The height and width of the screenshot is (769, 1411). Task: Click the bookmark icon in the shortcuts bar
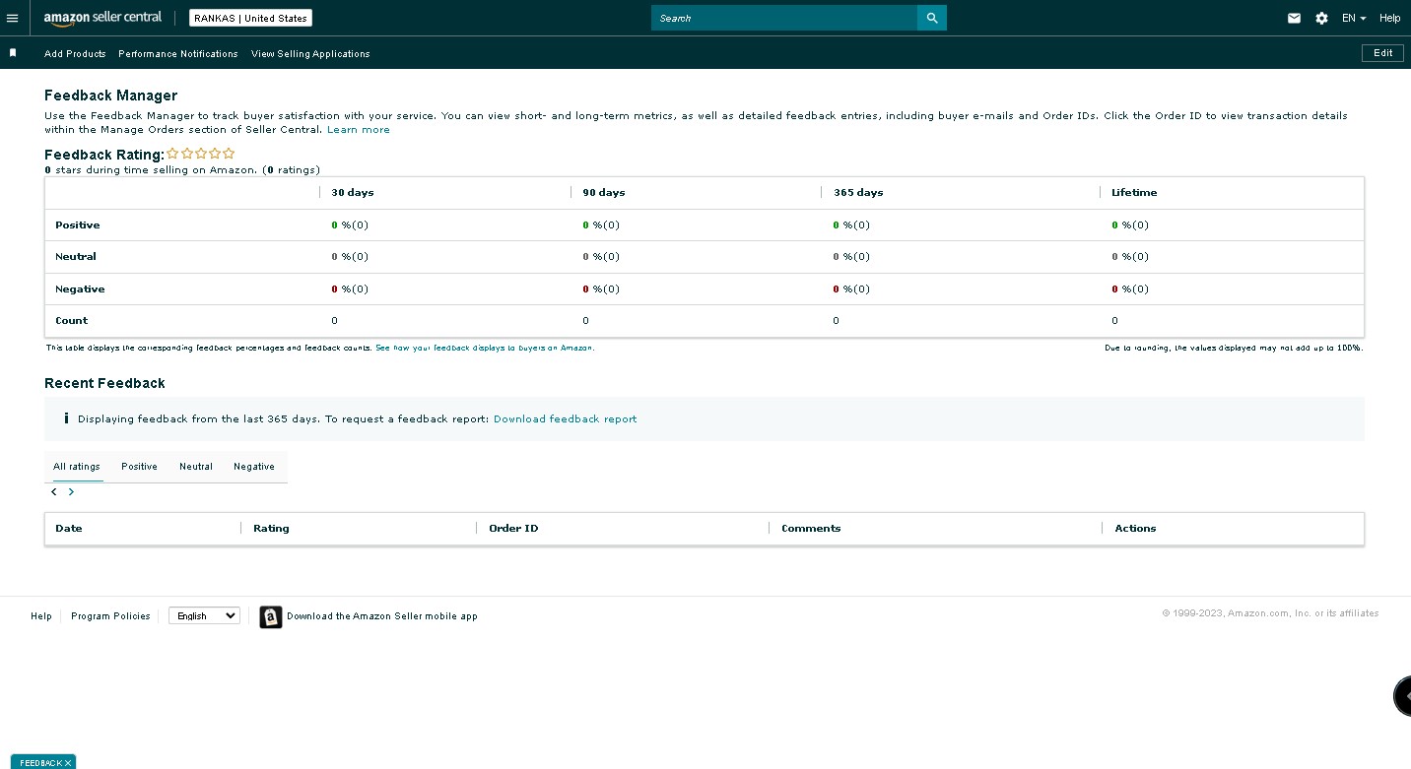[13, 53]
